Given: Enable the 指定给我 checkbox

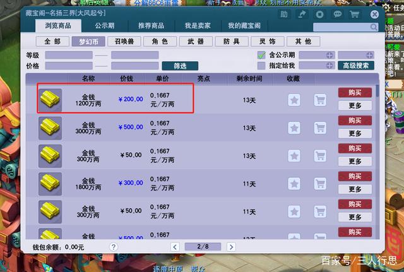Looking at the screenshot, I should [261, 65].
